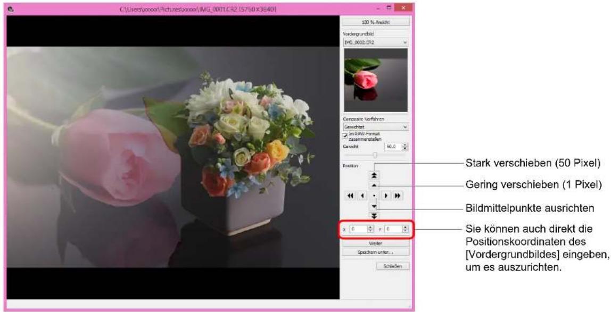Minimize the composite tool window

click(379, 8)
